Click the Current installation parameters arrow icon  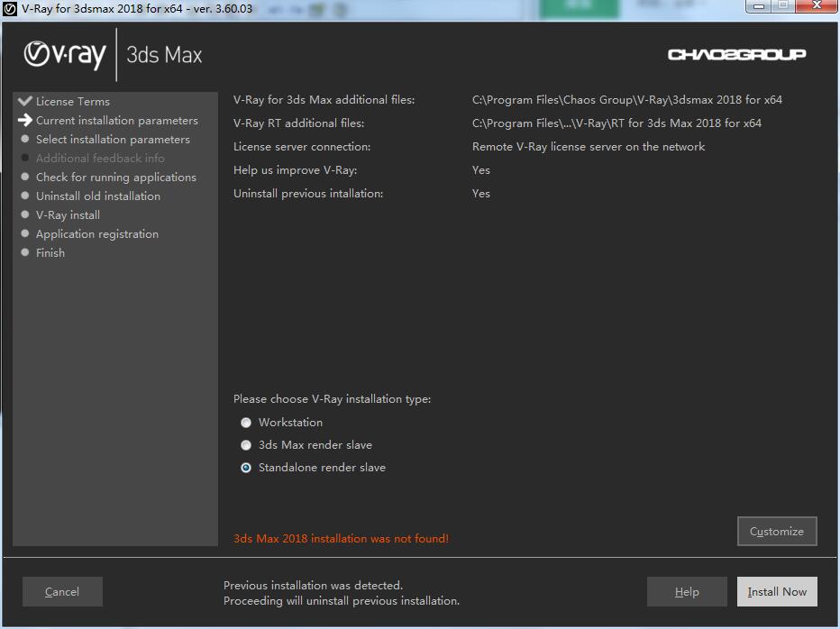24,120
